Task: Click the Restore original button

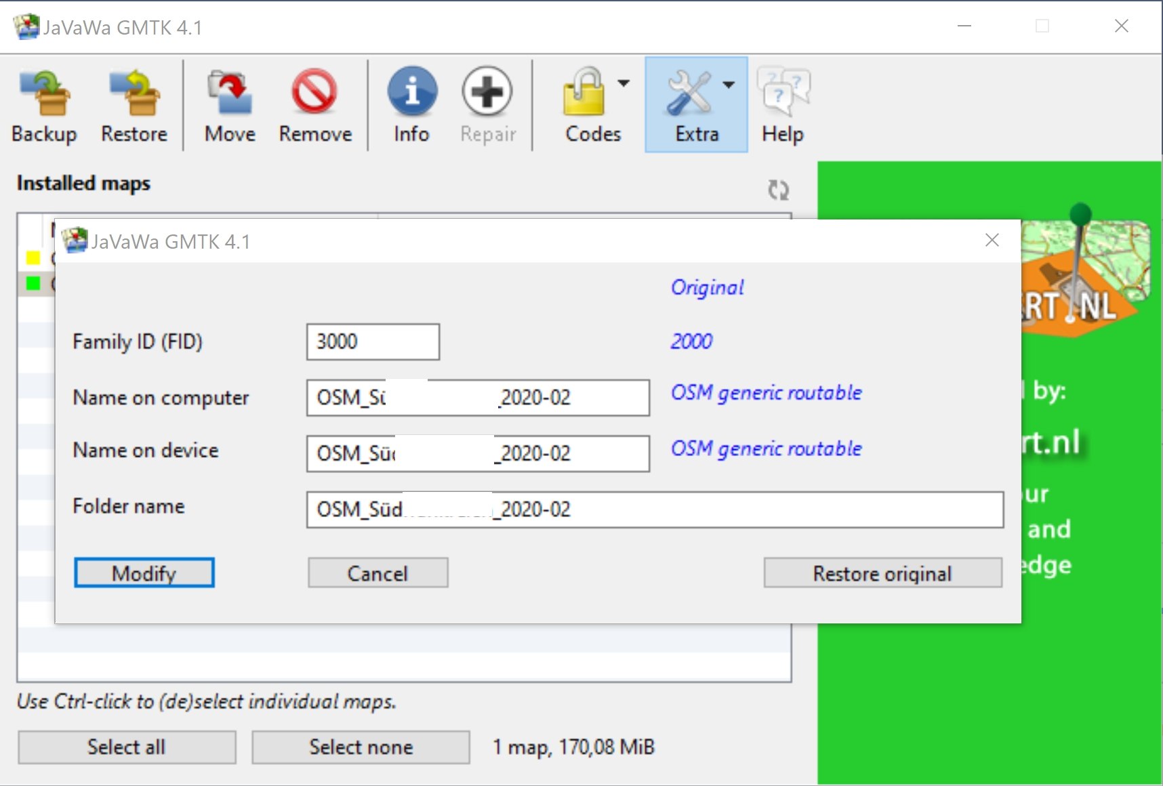Action: click(x=882, y=573)
